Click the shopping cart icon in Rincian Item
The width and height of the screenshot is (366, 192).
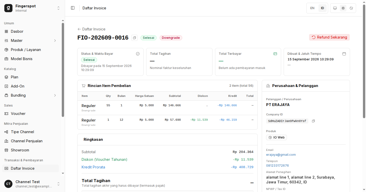pyautogui.click(x=83, y=86)
